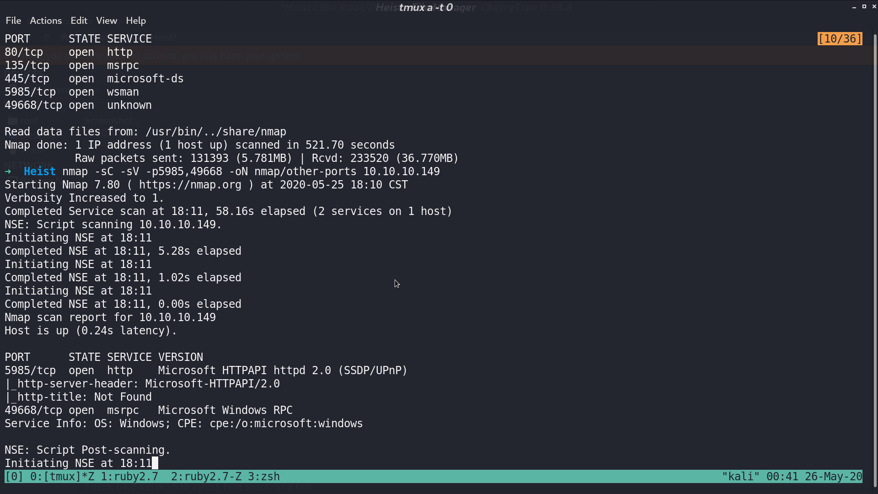Select tmux window 0:[tmux] in status bar
The height and width of the screenshot is (494, 878).
click(62, 477)
